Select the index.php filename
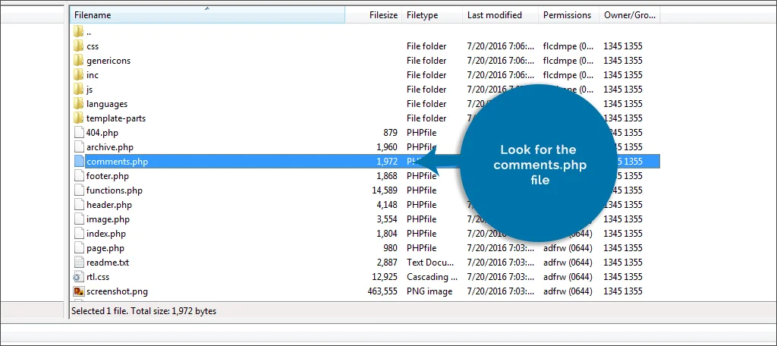 106,233
